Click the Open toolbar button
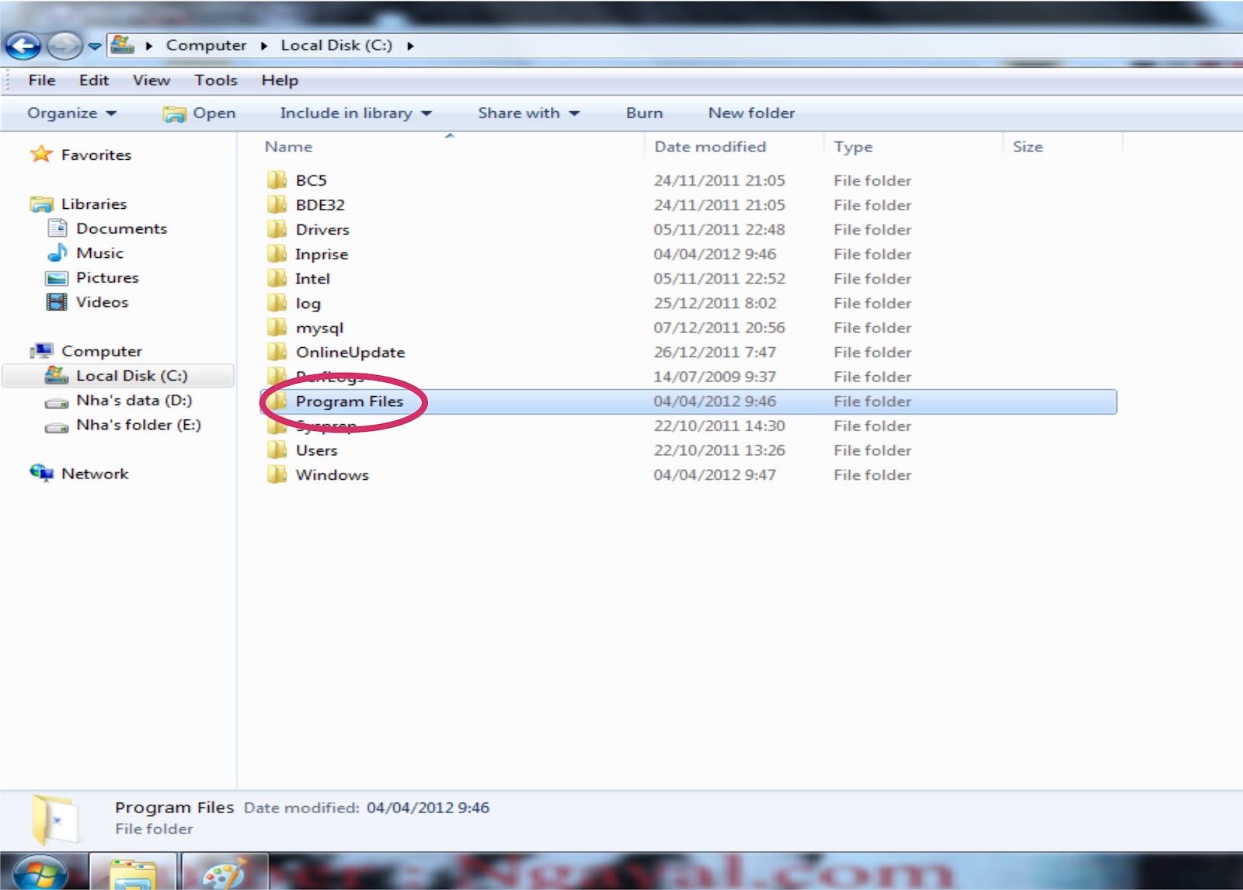Viewport: 1243px width, 890px height. click(199, 113)
